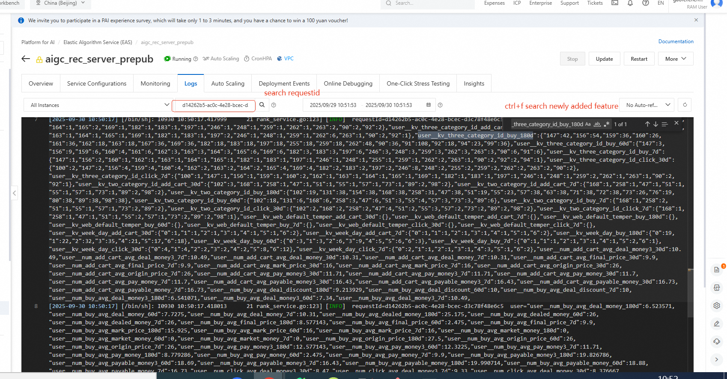The width and height of the screenshot is (727, 379).
Task: Switch to the Online Debugging tab
Action: (x=348, y=83)
